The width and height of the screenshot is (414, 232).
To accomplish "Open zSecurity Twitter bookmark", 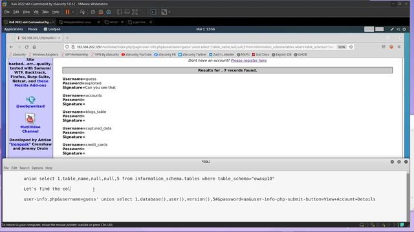I will (192, 54).
